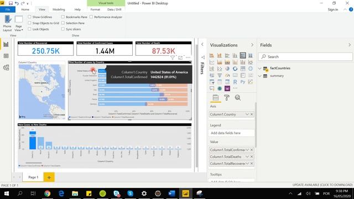Switch to Data view in left sidebar

[6, 56]
